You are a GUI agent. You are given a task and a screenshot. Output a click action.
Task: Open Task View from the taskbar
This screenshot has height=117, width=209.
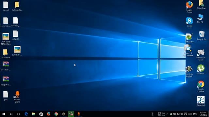tap(18, 114)
